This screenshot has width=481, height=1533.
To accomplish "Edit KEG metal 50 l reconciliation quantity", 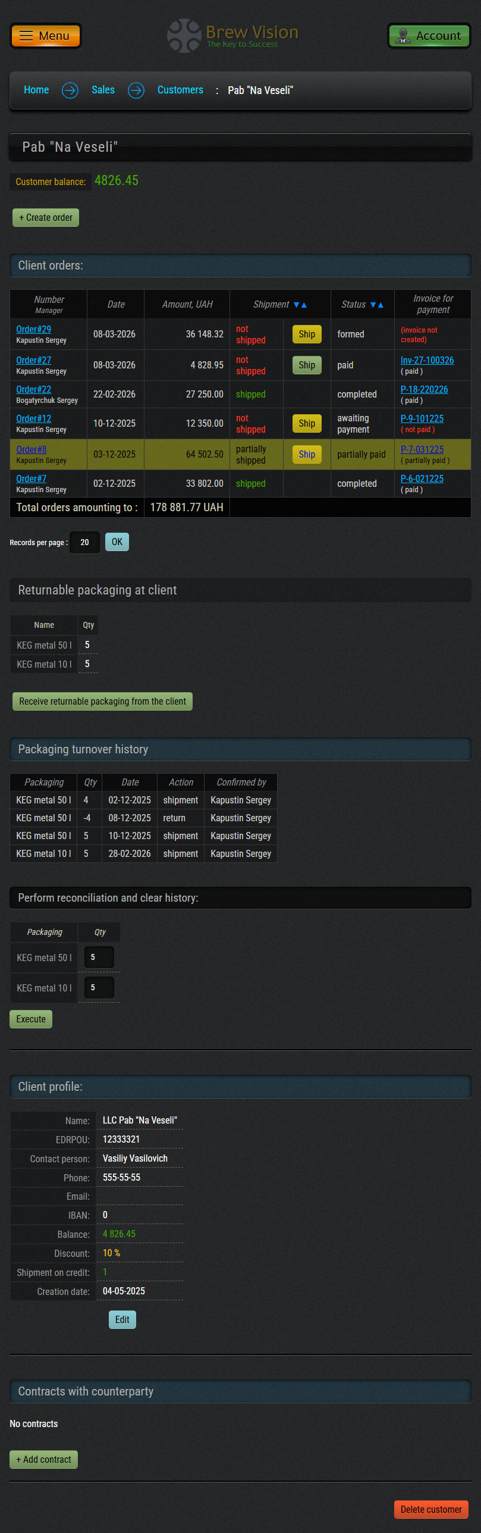I will pos(99,958).
